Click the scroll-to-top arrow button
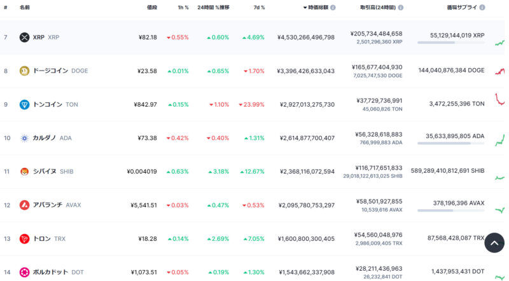 pos(494,243)
